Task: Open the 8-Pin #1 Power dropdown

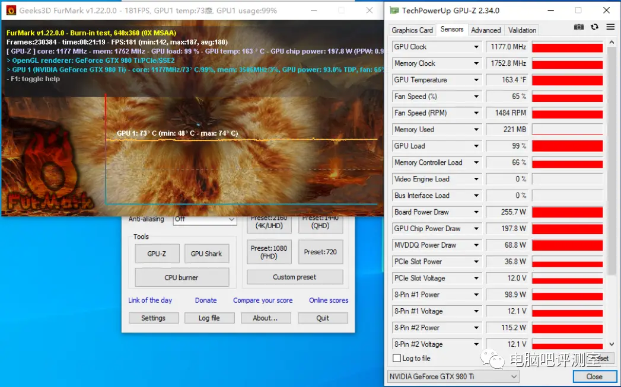Action: point(476,295)
